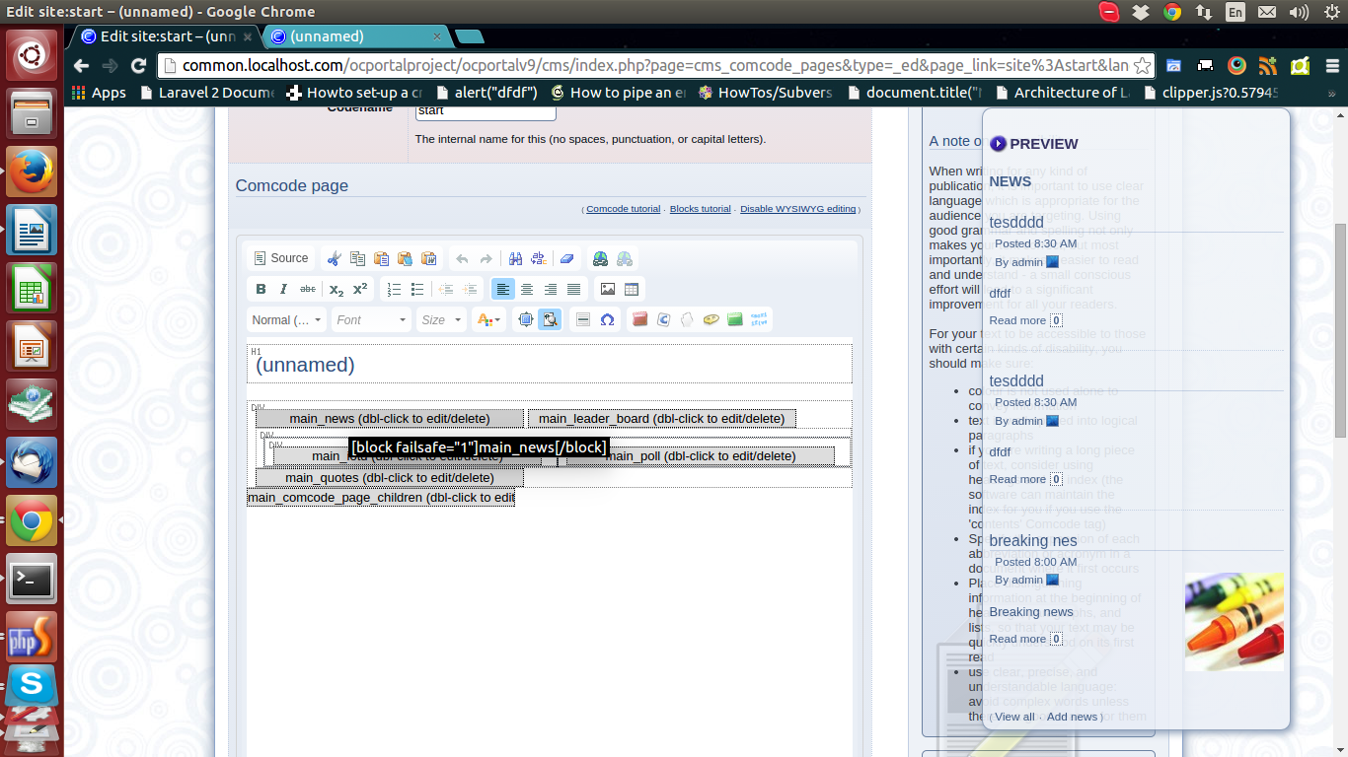Insert an image using the picture icon
This screenshot has height=757, width=1348.
608,290
